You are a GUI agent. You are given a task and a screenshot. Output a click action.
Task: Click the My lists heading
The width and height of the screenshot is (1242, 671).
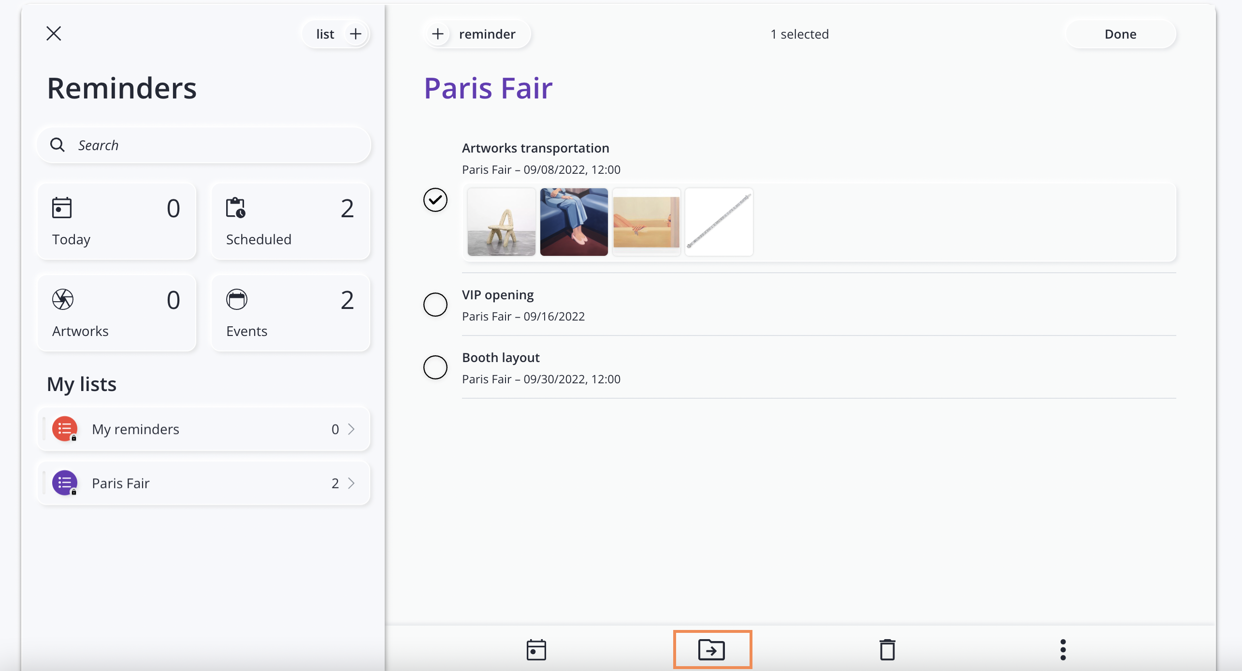tap(82, 384)
